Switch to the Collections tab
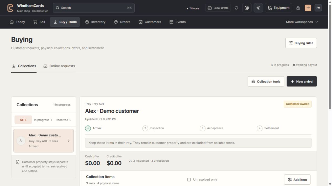332x186 pixels. pos(24,66)
